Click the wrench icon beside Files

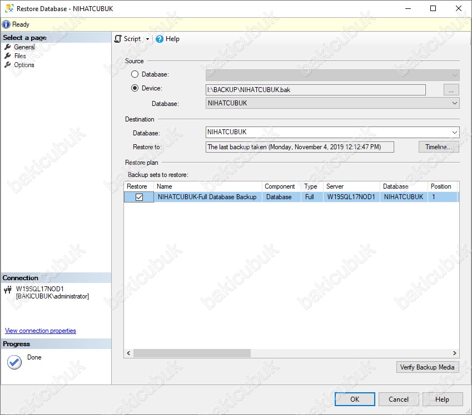(x=8, y=56)
